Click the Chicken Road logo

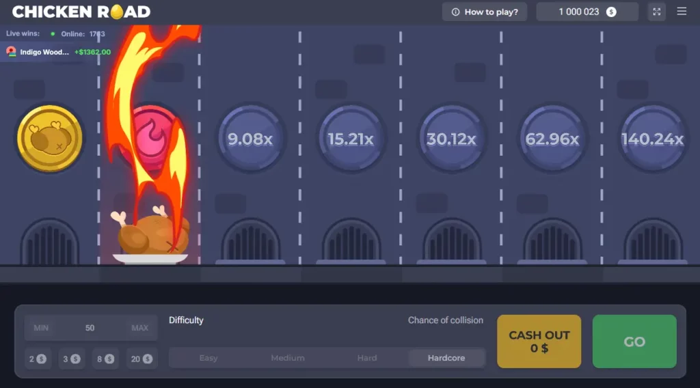(81, 12)
